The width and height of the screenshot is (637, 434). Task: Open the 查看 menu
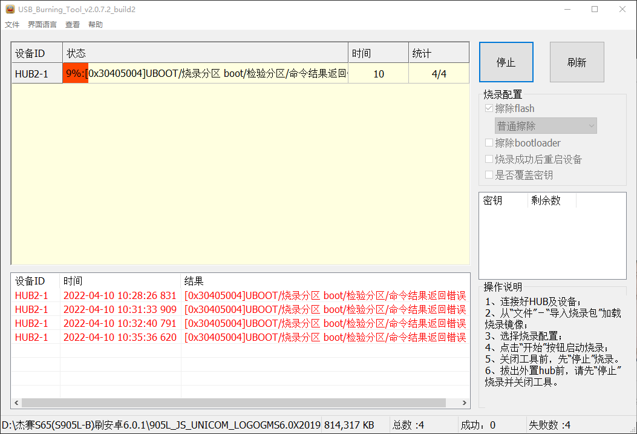(72, 24)
